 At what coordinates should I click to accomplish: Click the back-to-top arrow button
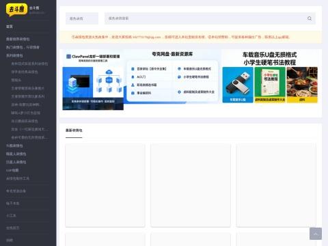click(x=316, y=234)
